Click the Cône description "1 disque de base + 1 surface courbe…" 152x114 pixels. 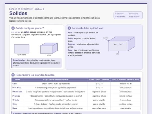tap(56, 104)
